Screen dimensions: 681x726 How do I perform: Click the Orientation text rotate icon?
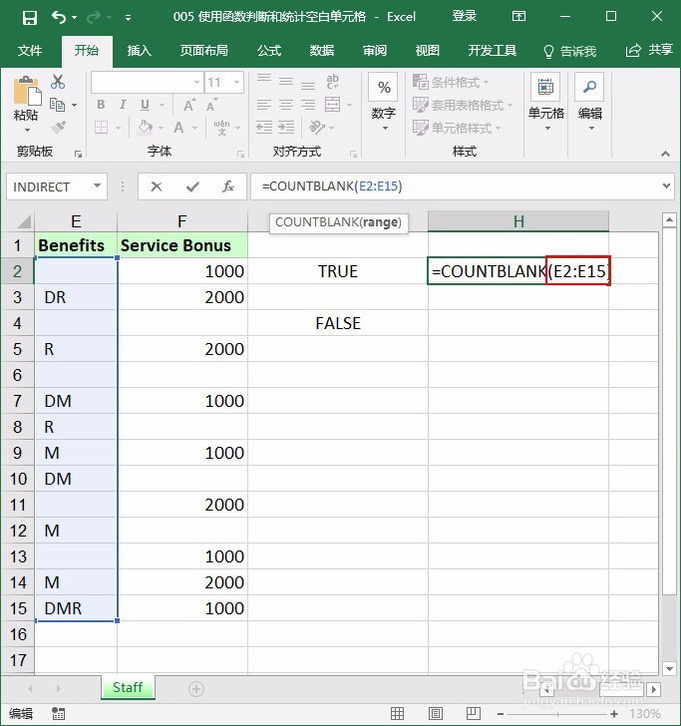point(317,127)
